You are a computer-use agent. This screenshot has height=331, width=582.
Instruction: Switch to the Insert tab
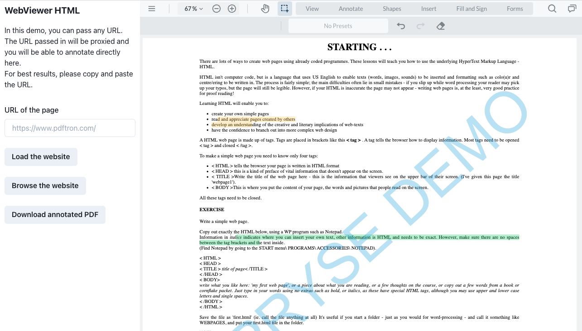(429, 9)
